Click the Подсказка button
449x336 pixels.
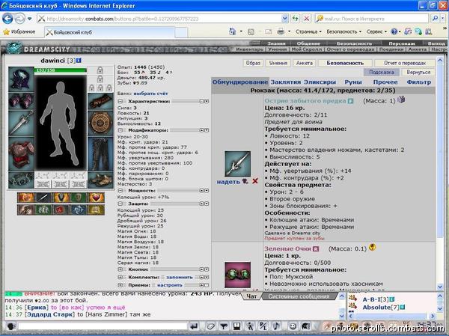pyautogui.click(x=382, y=72)
